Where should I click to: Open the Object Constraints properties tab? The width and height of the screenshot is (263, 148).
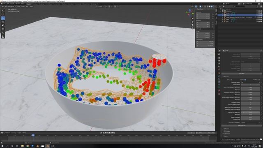click(219, 85)
